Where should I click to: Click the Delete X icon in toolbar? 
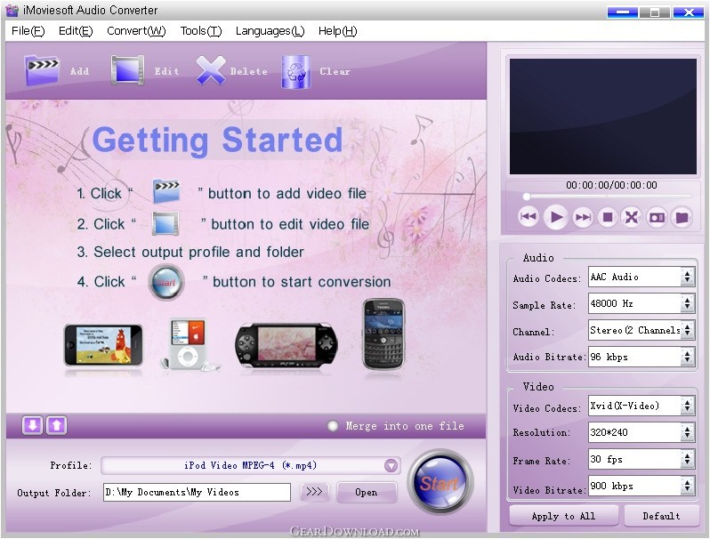click(x=211, y=70)
